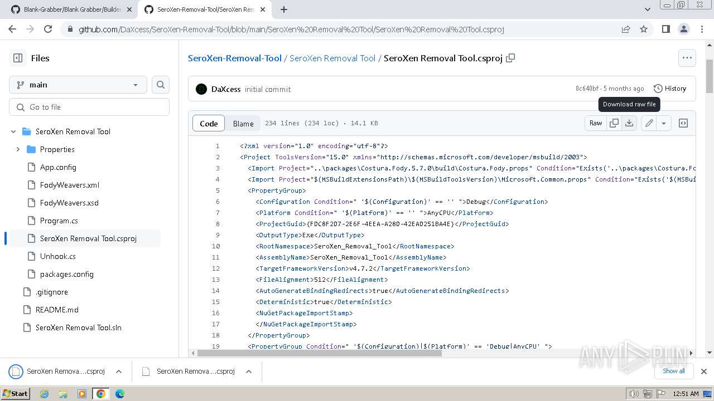
Task: Share this page icon
Action: click(626, 29)
